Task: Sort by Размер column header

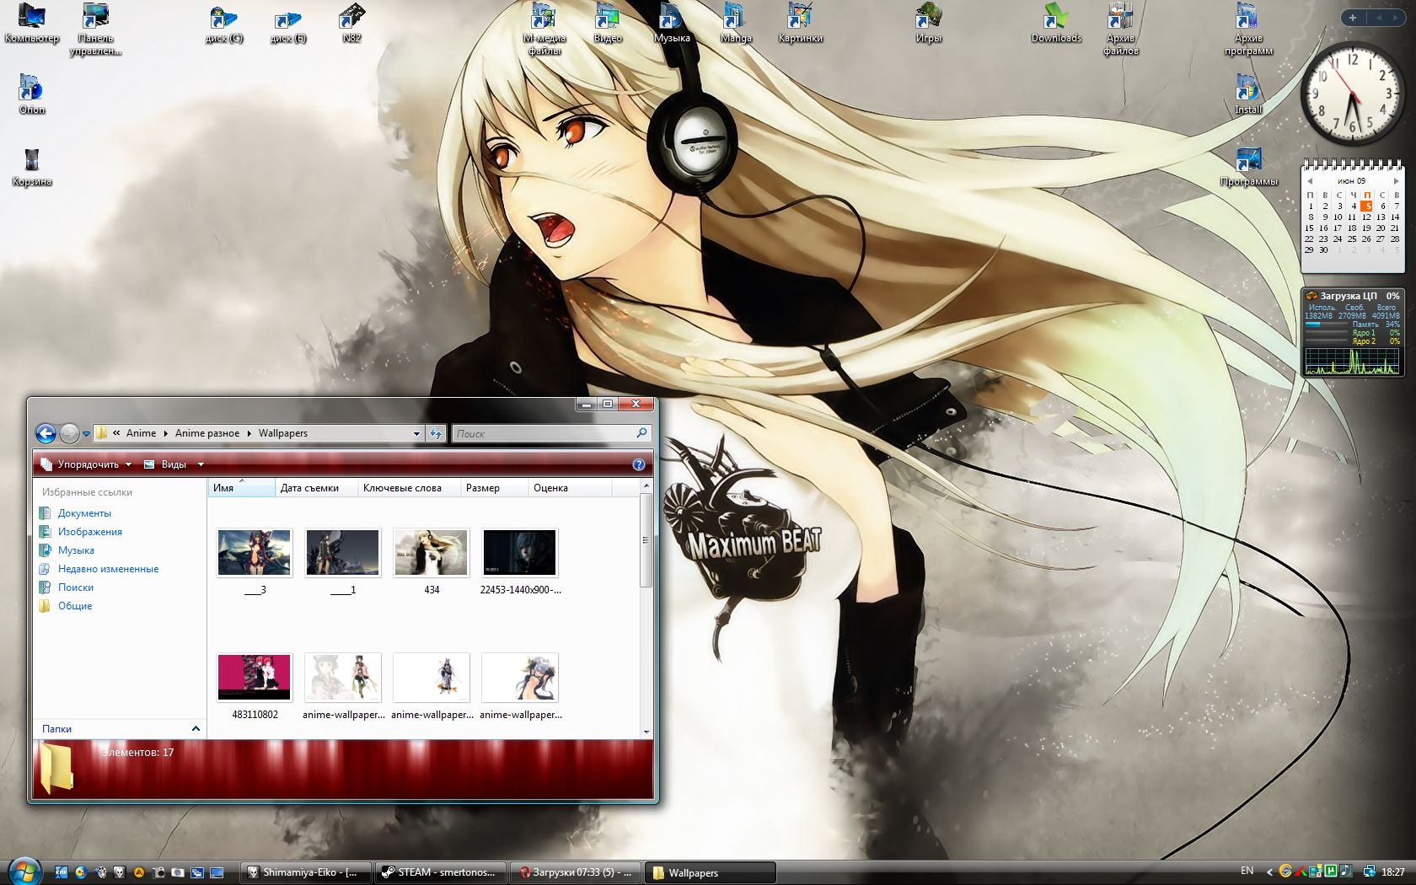Action: point(494,488)
